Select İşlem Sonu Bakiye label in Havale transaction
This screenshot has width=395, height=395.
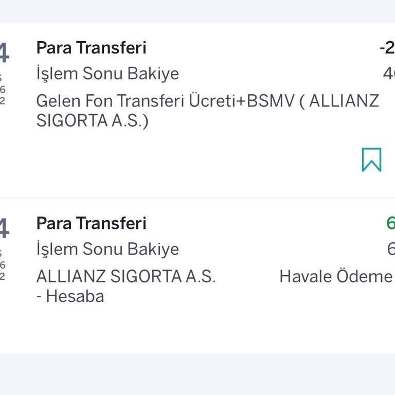click(x=107, y=249)
